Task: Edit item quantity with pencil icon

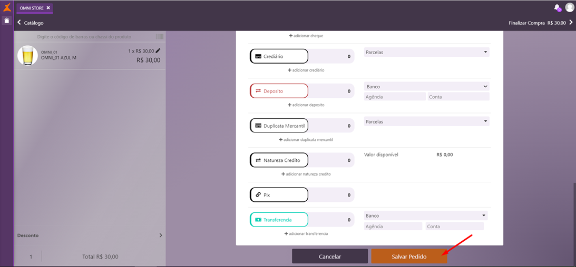Action: click(158, 51)
